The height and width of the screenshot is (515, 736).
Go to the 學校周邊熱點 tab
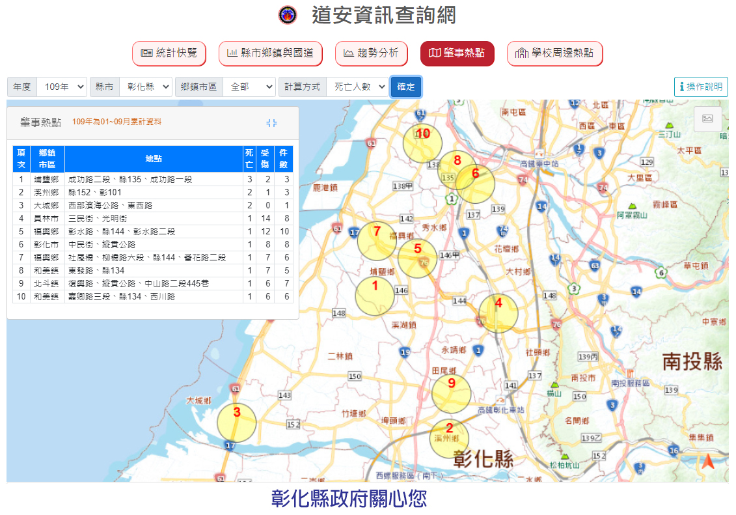(554, 53)
